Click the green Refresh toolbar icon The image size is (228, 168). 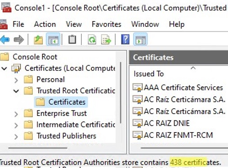pyautogui.click(x=92, y=40)
